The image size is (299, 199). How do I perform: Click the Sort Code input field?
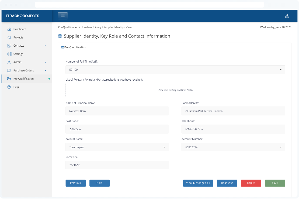pyautogui.click(x=117, y=165)
